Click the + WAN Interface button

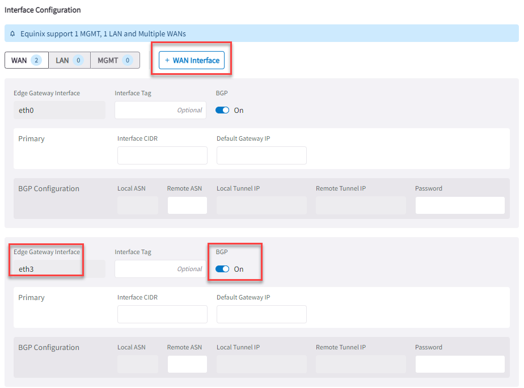coord(191,60)
